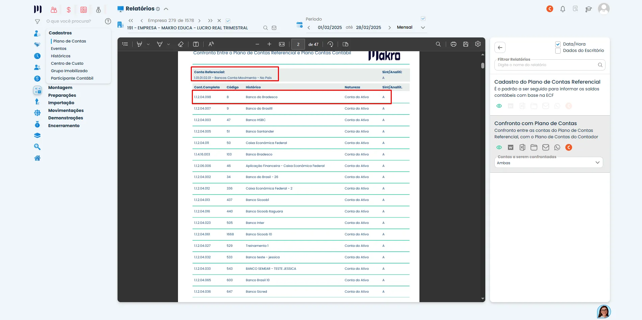The width and height of the screenshot is (642, 320).
Task: Go to previous period arrow
Action: coord(309,28)
